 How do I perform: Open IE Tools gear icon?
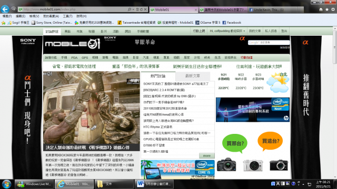[x=333, y=9]
